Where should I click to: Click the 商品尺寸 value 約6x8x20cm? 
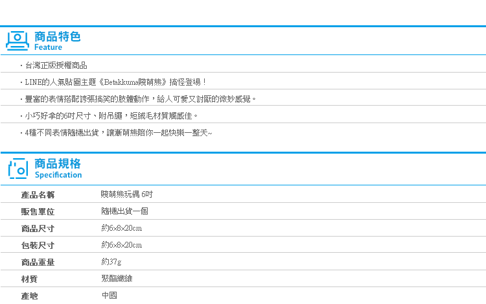122,228
